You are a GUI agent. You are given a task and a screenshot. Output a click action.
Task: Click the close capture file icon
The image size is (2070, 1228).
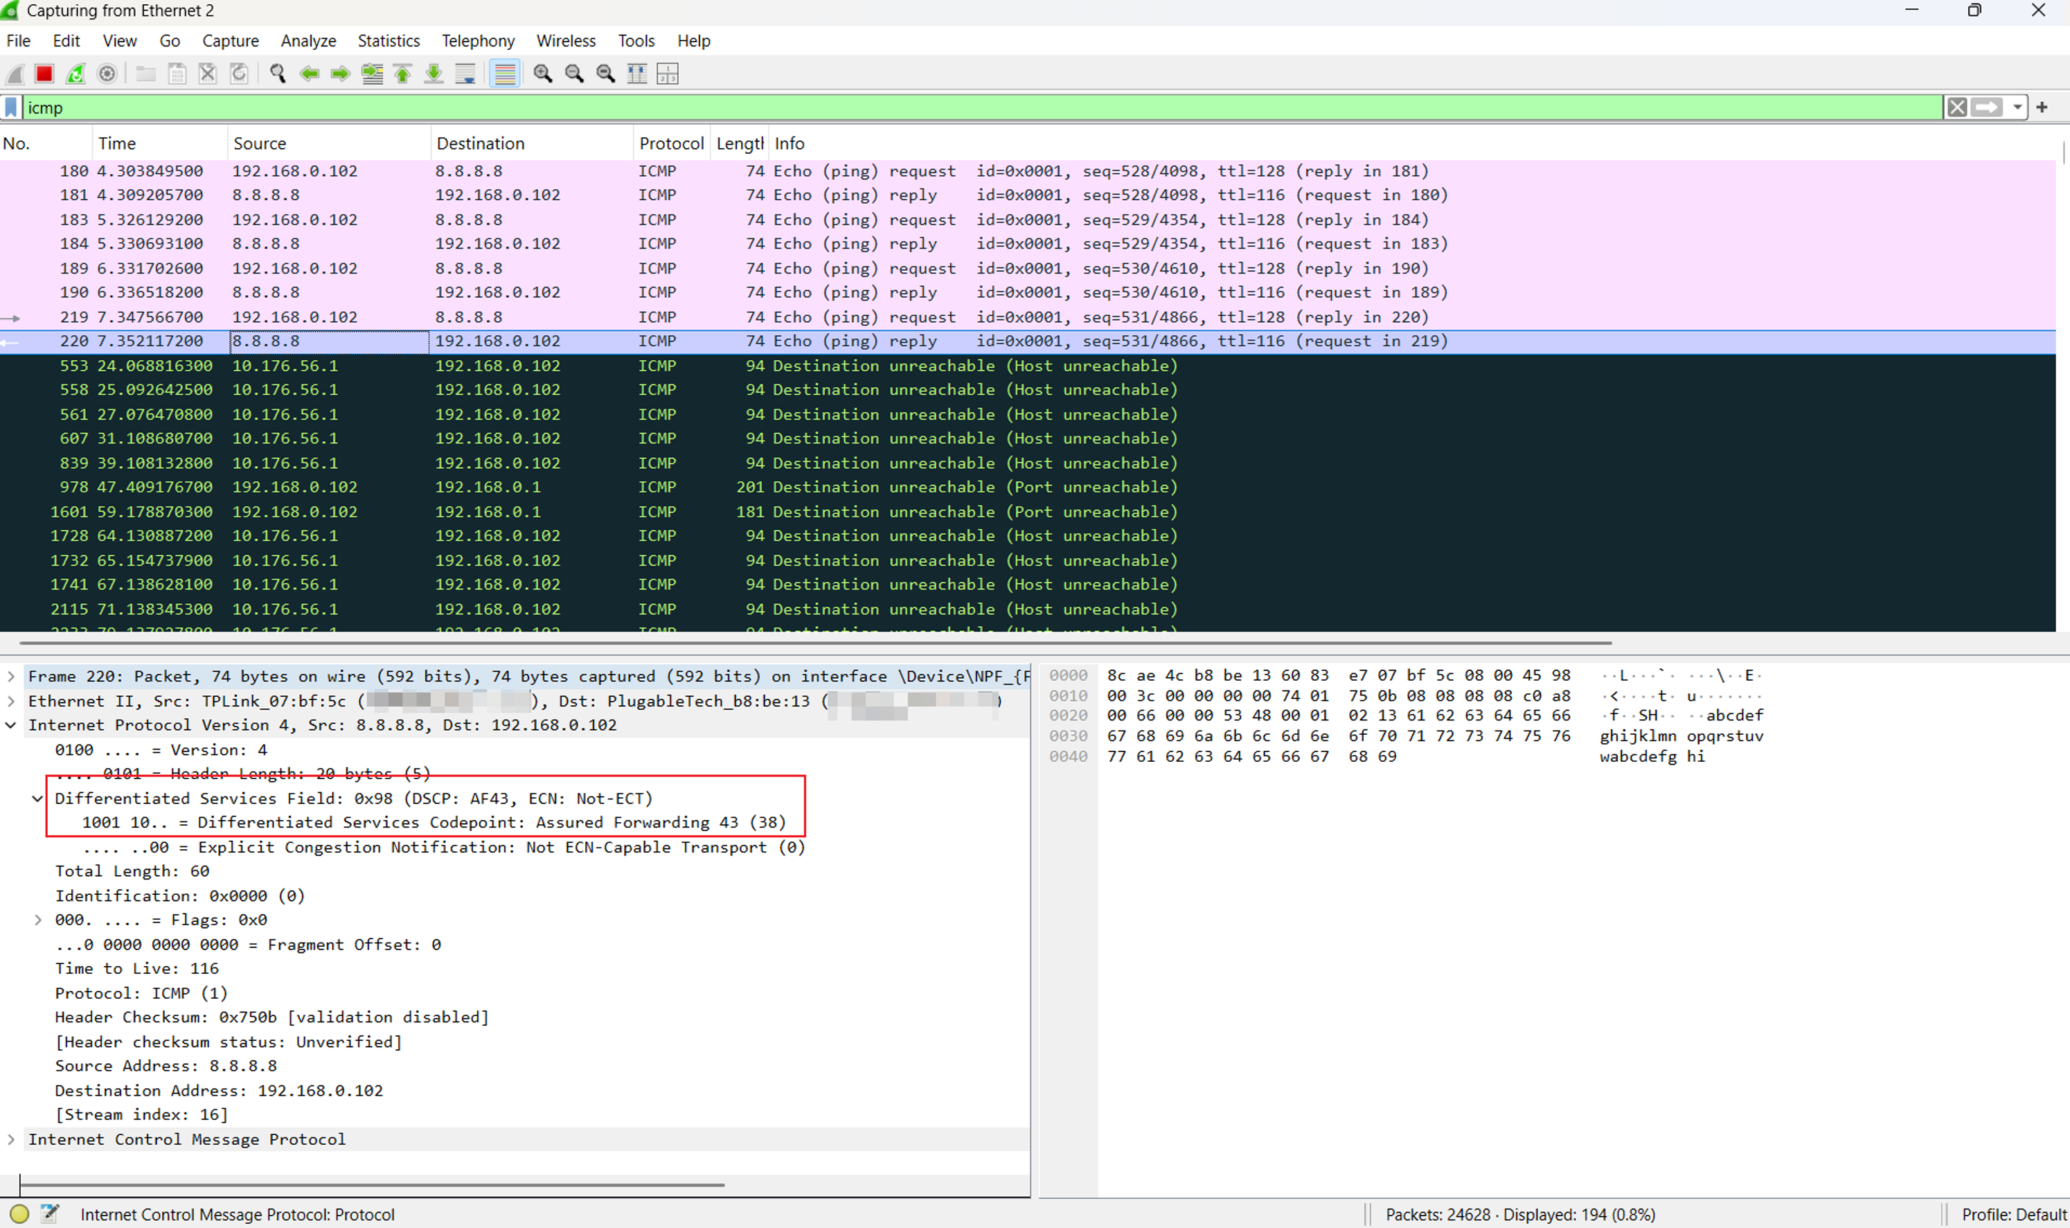pos(208,73)
